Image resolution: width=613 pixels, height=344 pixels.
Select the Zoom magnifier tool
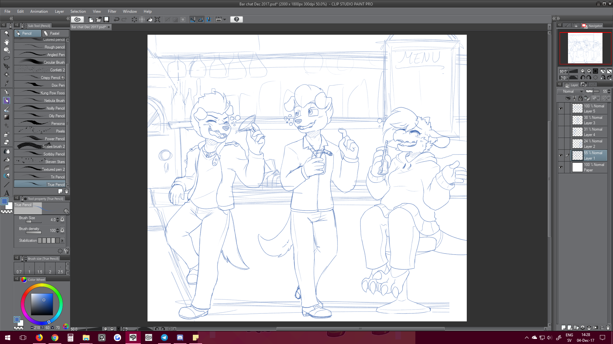pos(6,33)
